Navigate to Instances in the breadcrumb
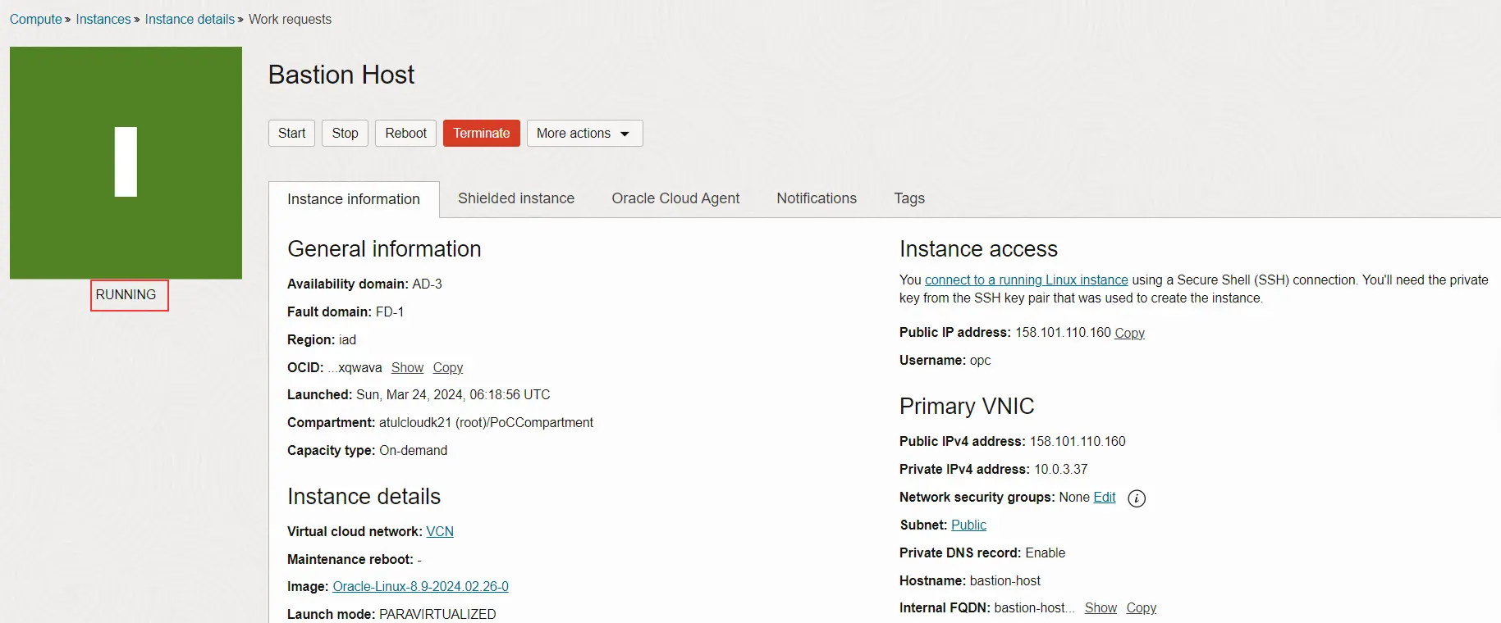The height and width of the screenshot is (623, 1501). [103, 20]
